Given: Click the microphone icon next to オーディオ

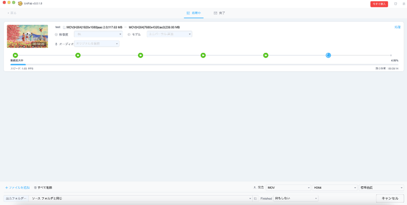Looking at the screenshot, I should (x=56, y=44).
